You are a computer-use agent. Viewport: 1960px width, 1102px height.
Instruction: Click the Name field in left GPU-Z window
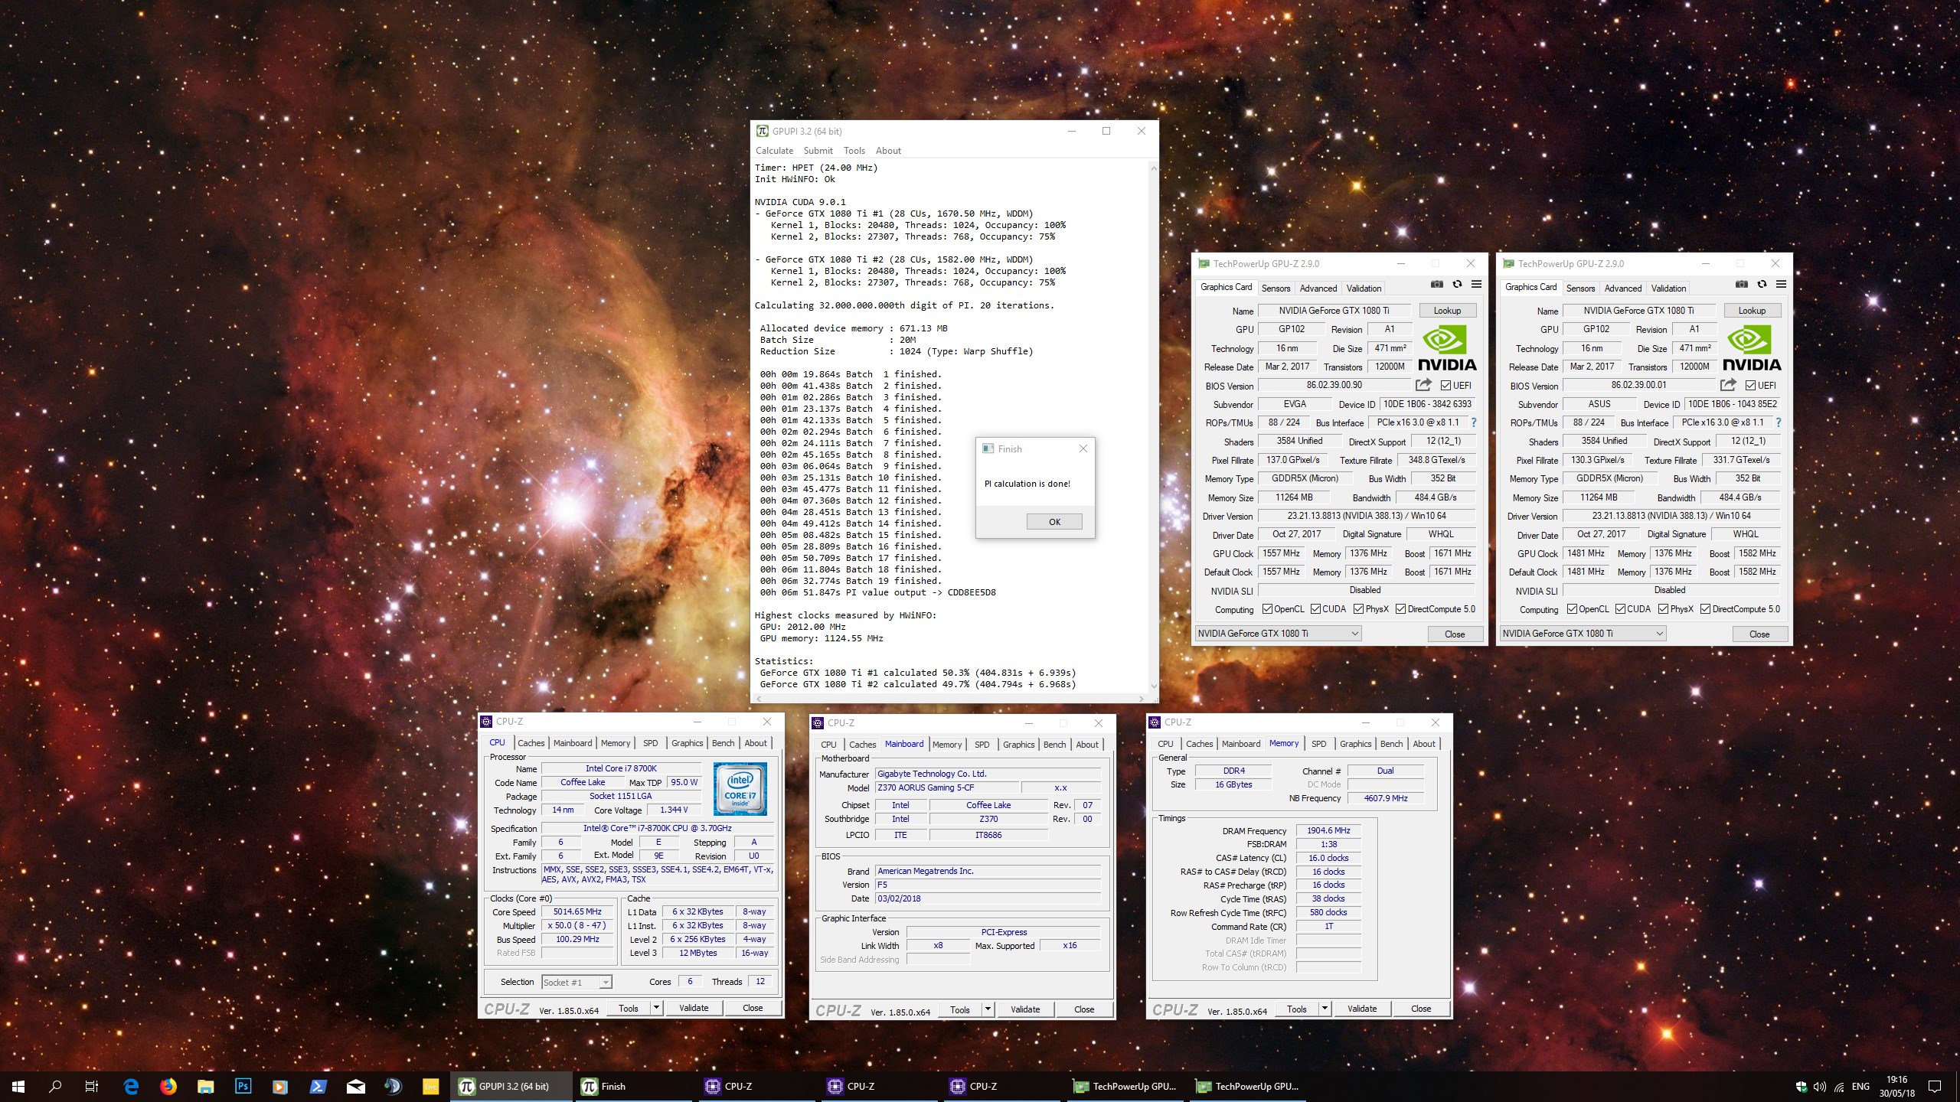pos(1334,311)
